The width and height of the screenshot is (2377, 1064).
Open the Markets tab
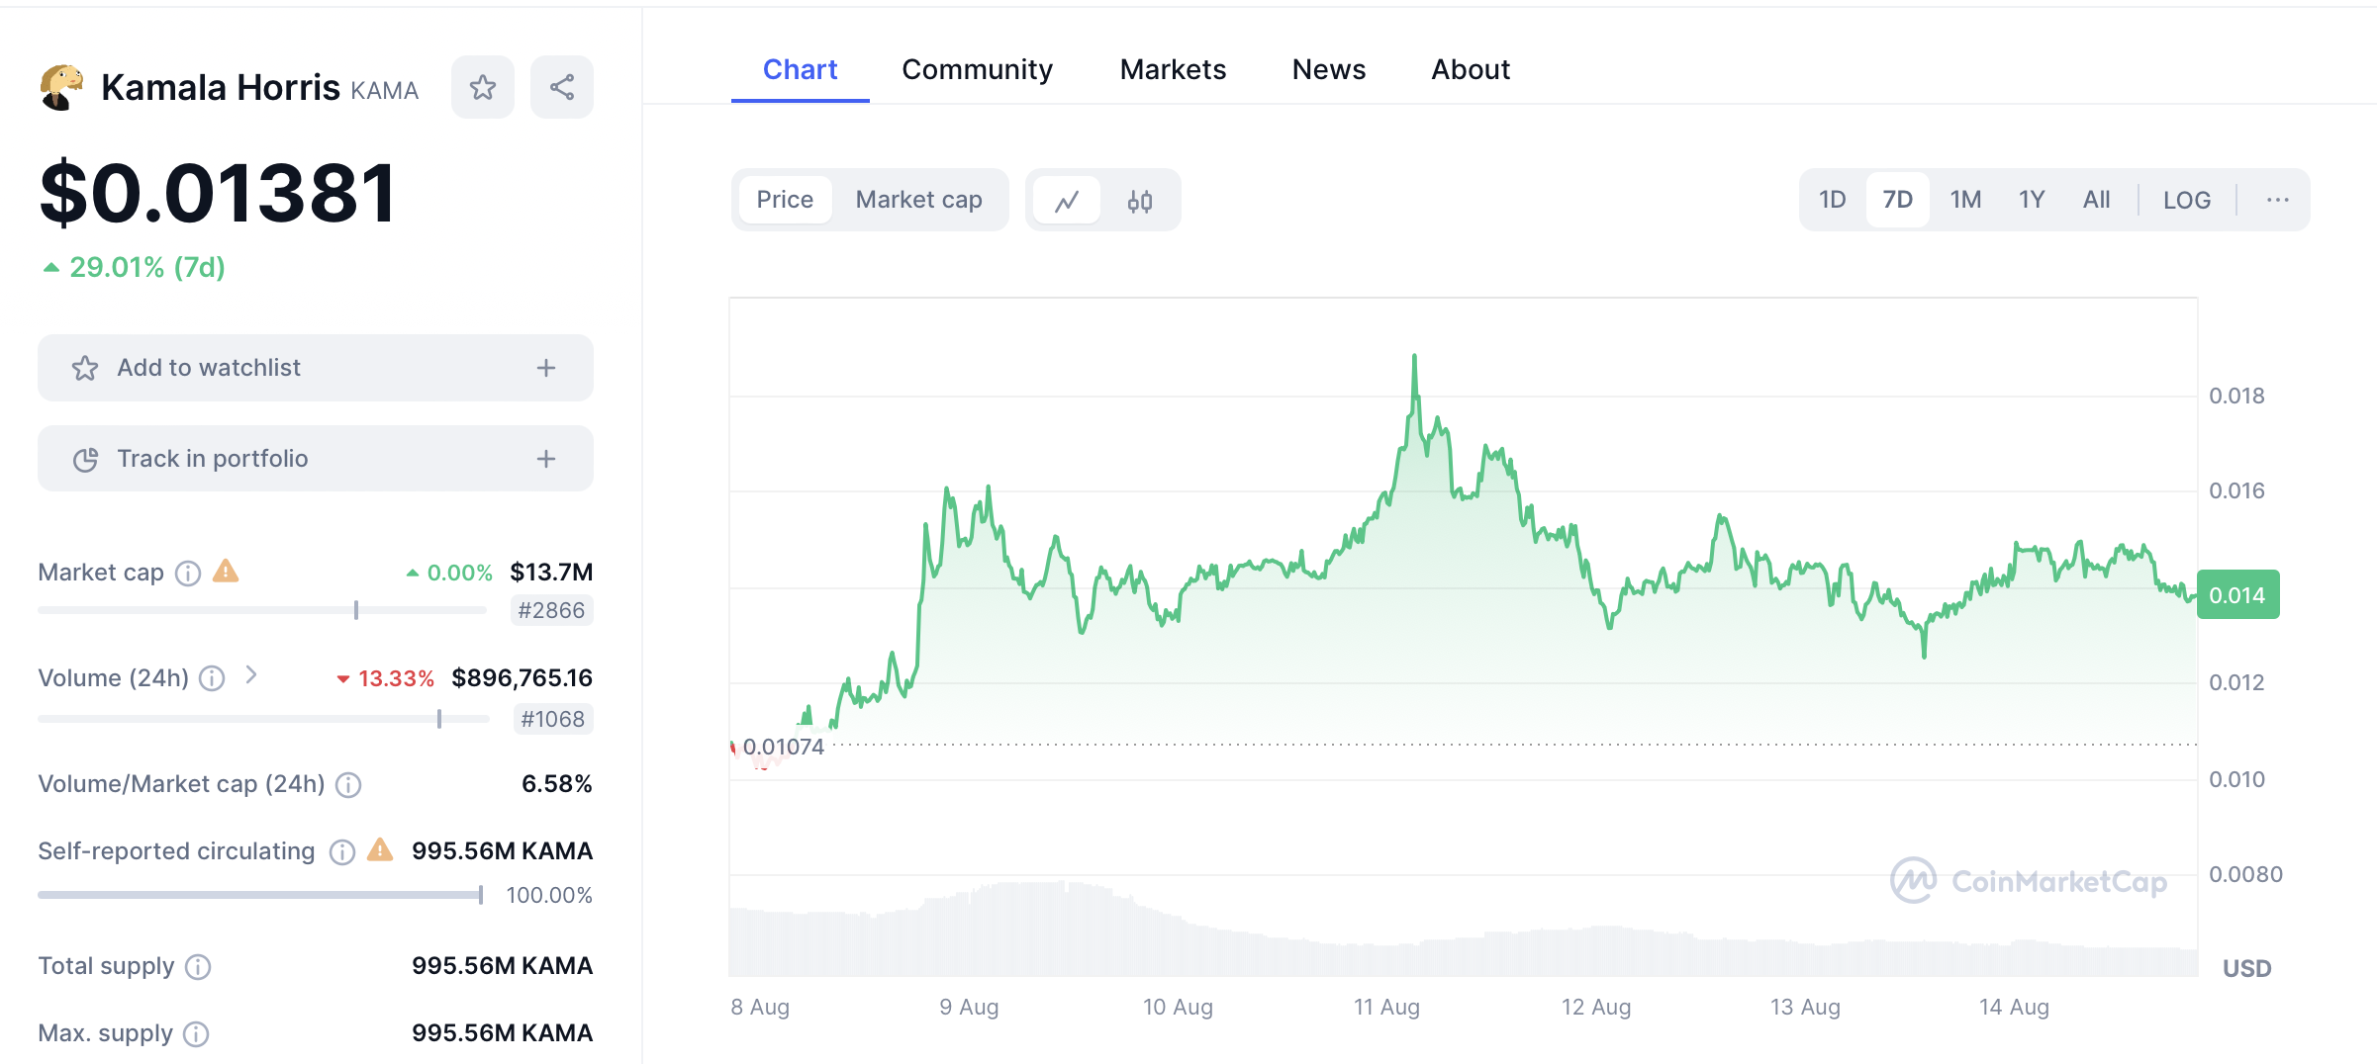[x=1173, y=69]
